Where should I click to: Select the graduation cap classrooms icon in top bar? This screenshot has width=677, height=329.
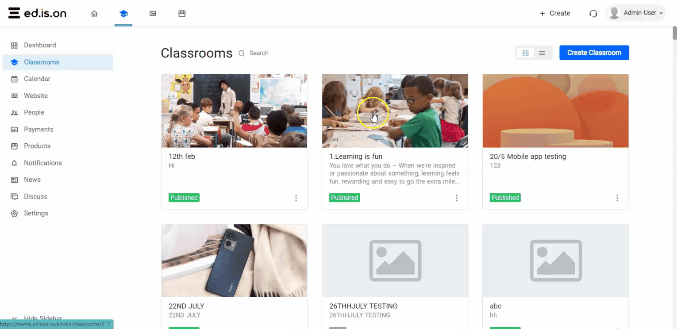pyautogui.click(x=123, y=14)
